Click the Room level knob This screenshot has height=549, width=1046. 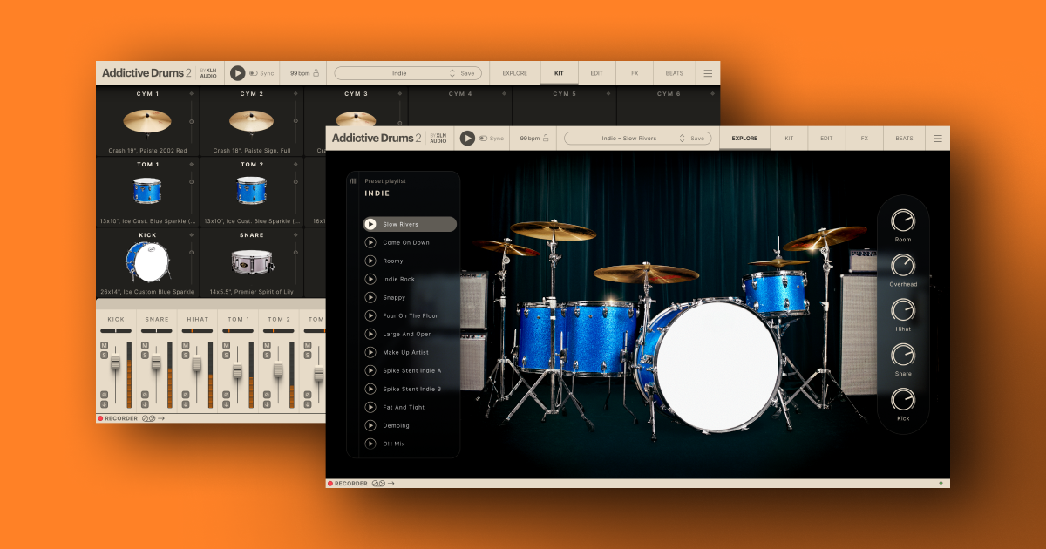point(903,221)
